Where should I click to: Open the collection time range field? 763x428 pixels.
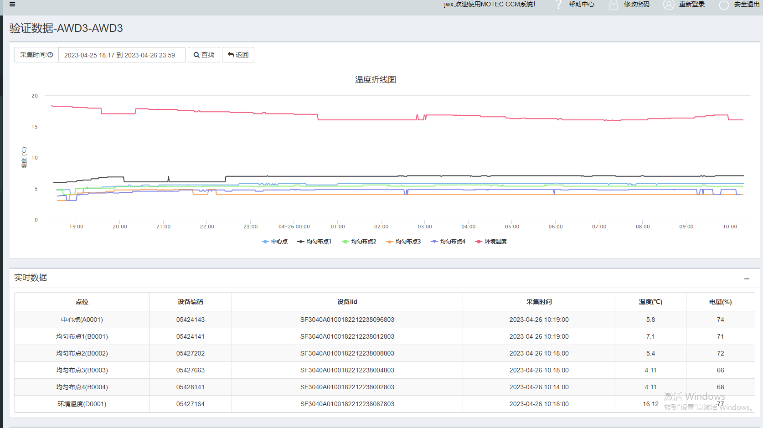pyautogui.click(x=122, y=55)
